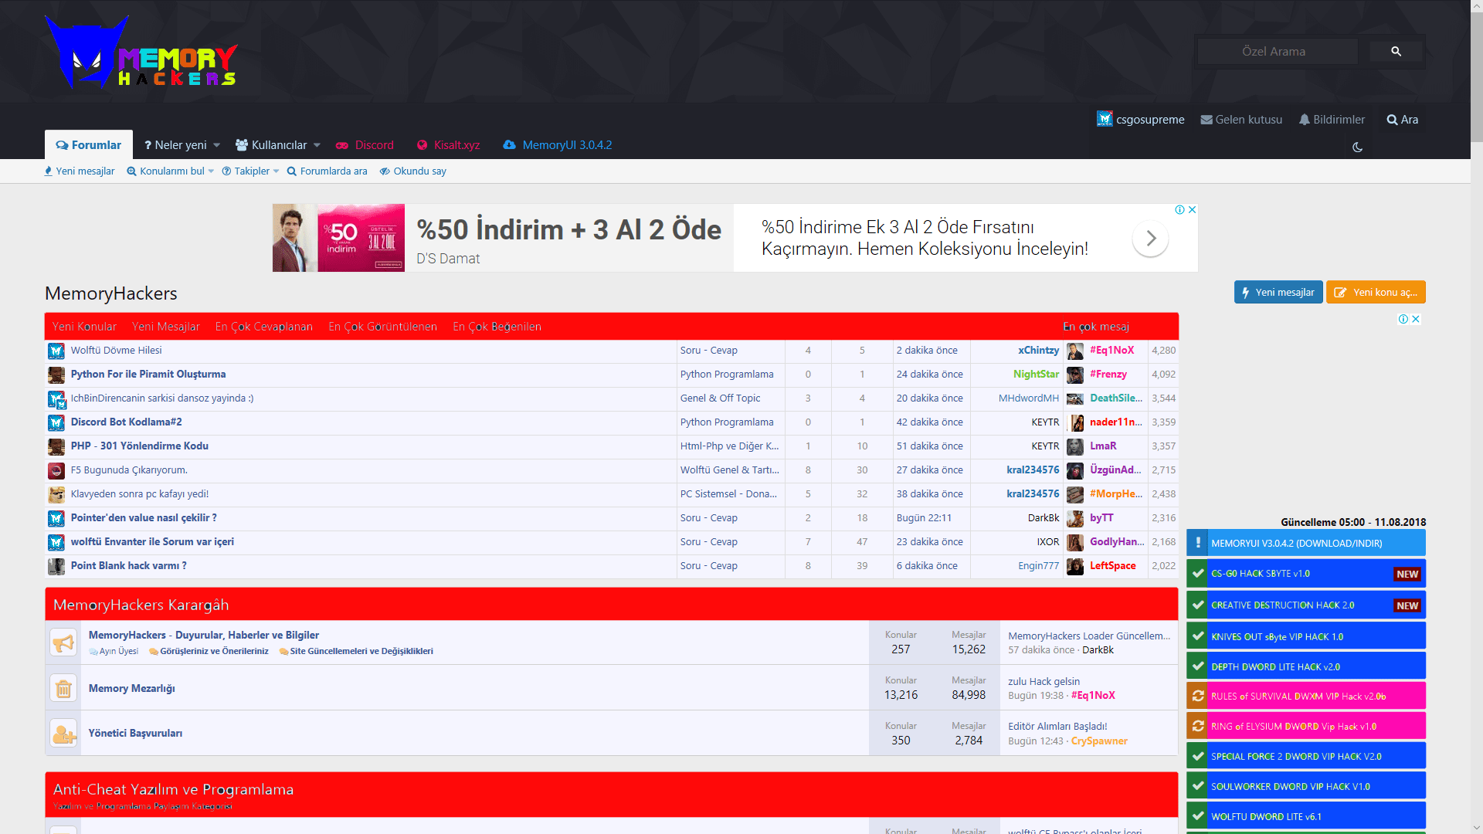Click the Memory Mezarlığı trash icon
Viewport: 1483px width, 834px height.
click(63, 688)
